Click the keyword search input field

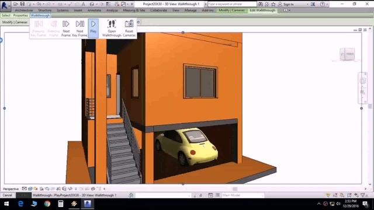point(232,4)
